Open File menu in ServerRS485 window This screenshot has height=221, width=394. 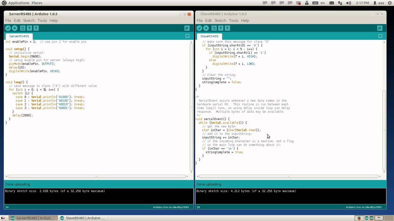click(8, 21)
